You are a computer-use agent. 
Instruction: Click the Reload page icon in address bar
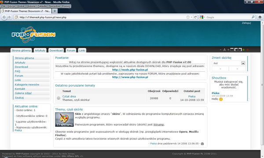195,17
